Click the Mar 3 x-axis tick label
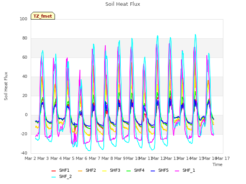The height and width of the screenshot is (184, 246). 43,158
